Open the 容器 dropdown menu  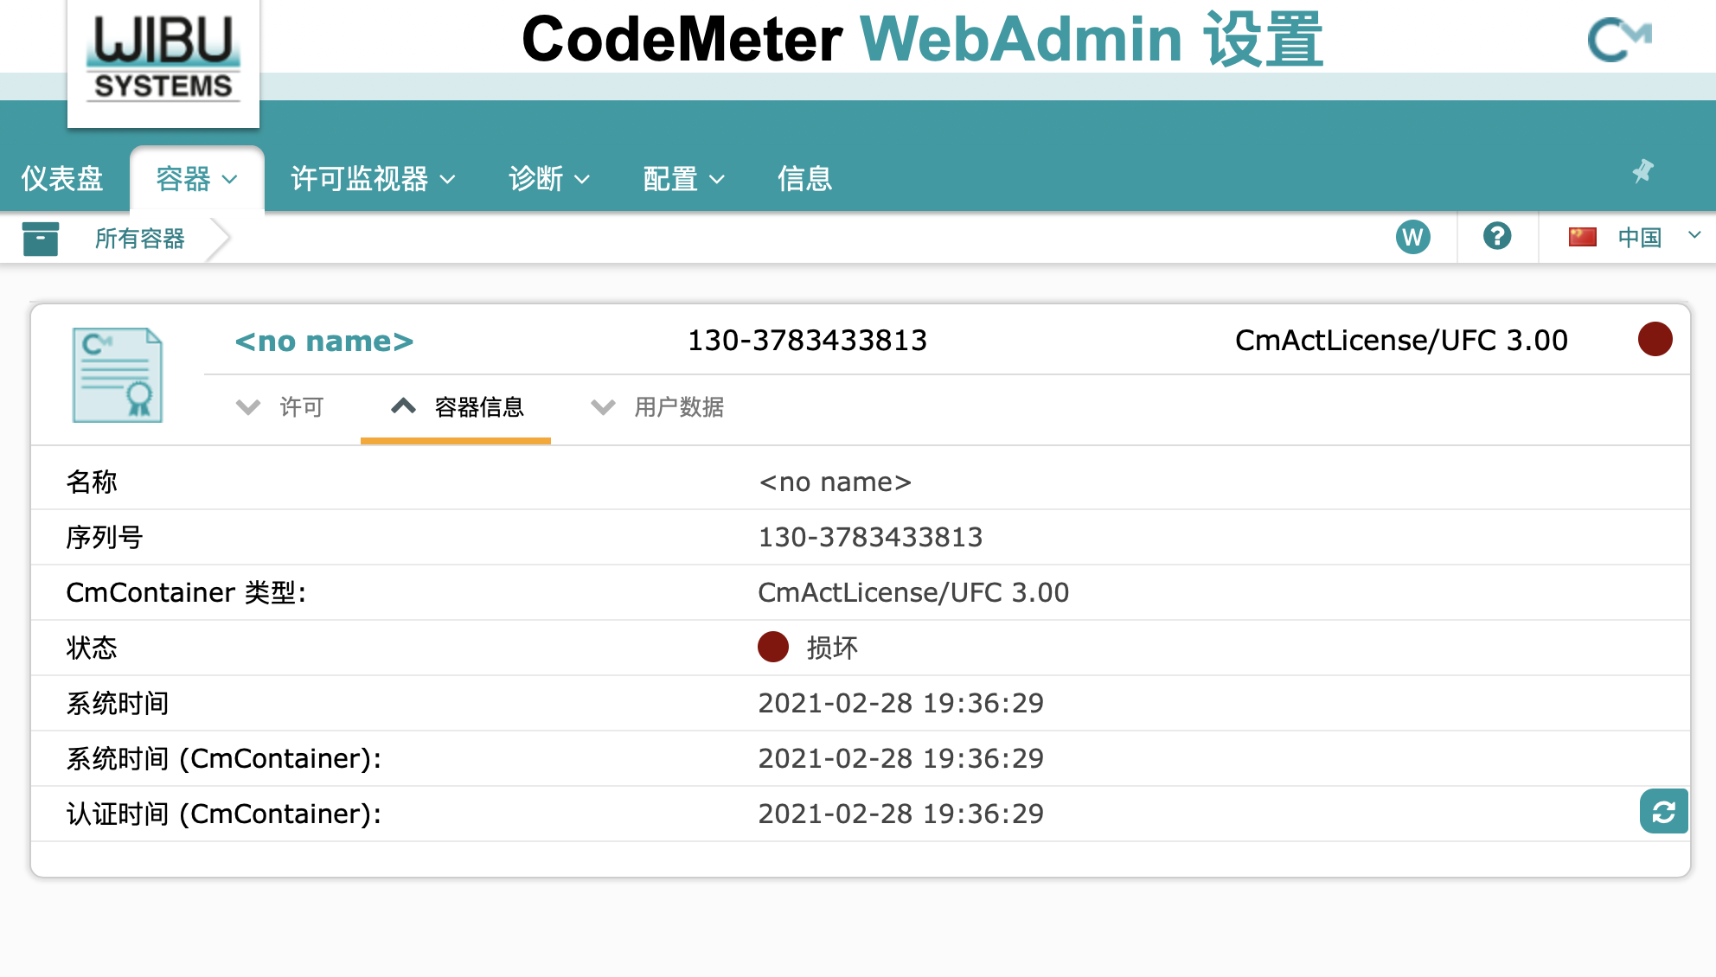click(197, 179)
